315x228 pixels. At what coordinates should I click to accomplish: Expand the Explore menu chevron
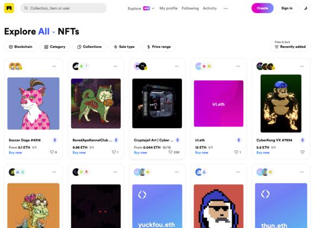153,8
